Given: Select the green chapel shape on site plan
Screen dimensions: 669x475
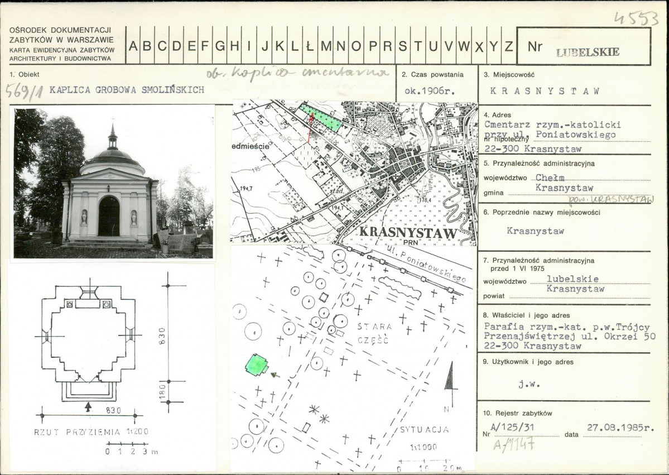Looking at the screenshot, I should point(257,365).
